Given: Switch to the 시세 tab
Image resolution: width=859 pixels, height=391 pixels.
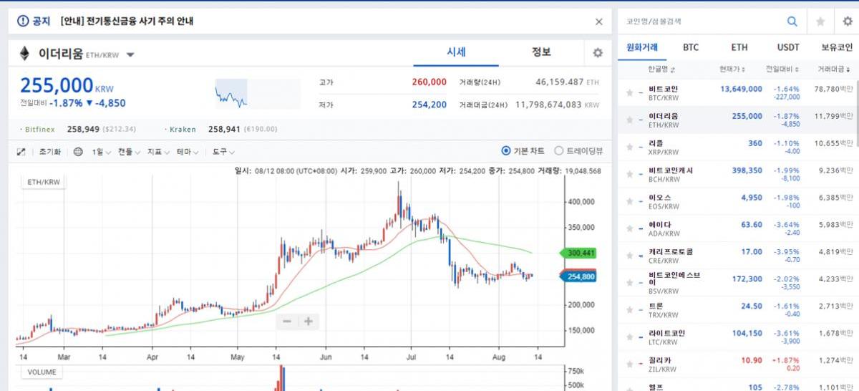Looking at the screenshot, I should click(456, 53).
